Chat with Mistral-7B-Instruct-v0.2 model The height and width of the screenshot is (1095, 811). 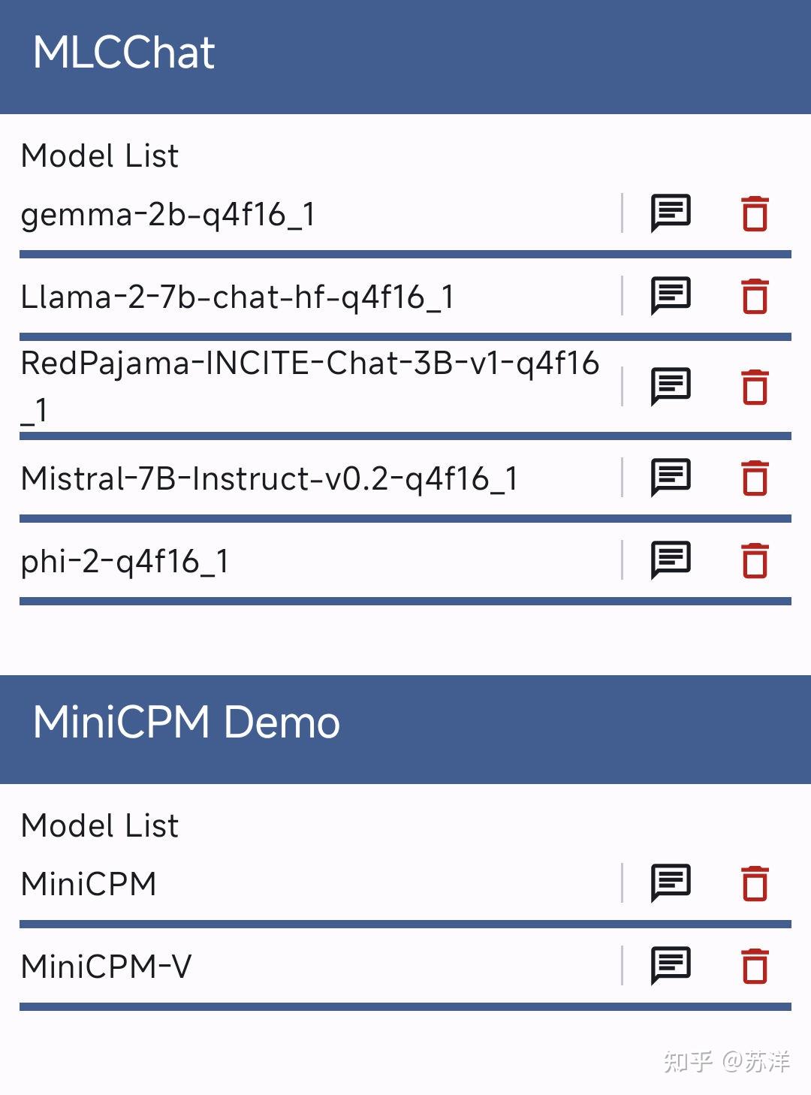(670, 478)
